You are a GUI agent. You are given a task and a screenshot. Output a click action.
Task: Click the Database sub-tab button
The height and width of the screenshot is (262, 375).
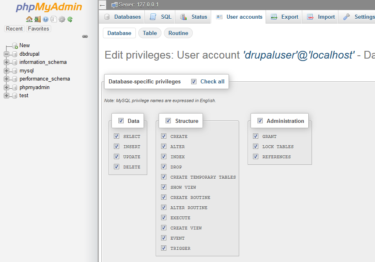point(119,33)
